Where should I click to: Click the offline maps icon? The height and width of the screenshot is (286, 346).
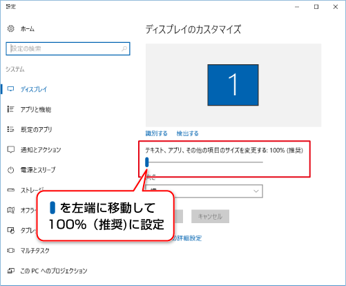(x=10, y=210)
